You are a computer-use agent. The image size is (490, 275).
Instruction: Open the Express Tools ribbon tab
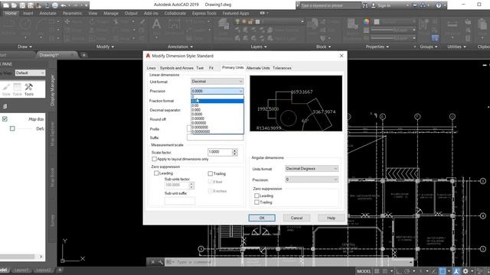[204, 14]
